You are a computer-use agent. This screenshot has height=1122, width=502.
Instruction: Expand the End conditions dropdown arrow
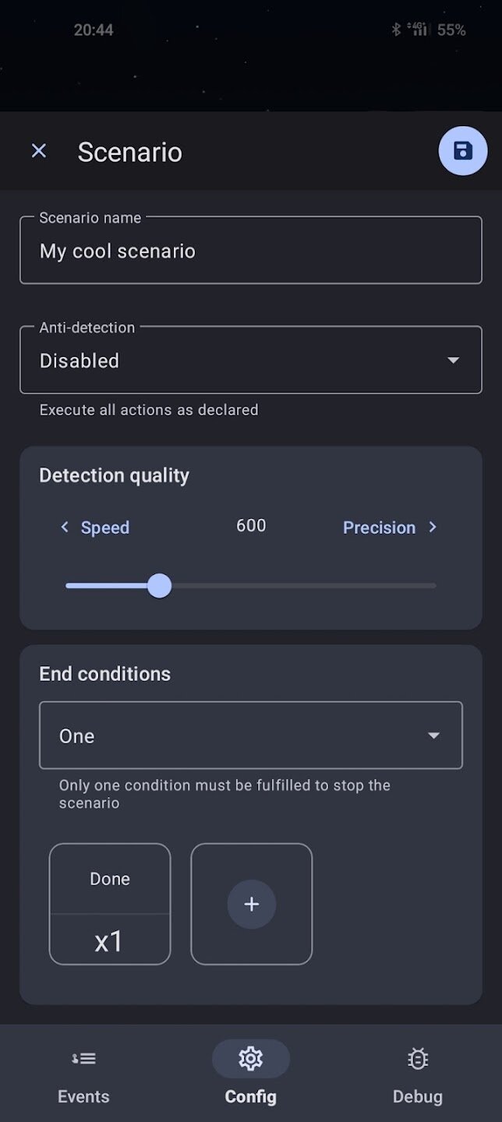(434, 736)
